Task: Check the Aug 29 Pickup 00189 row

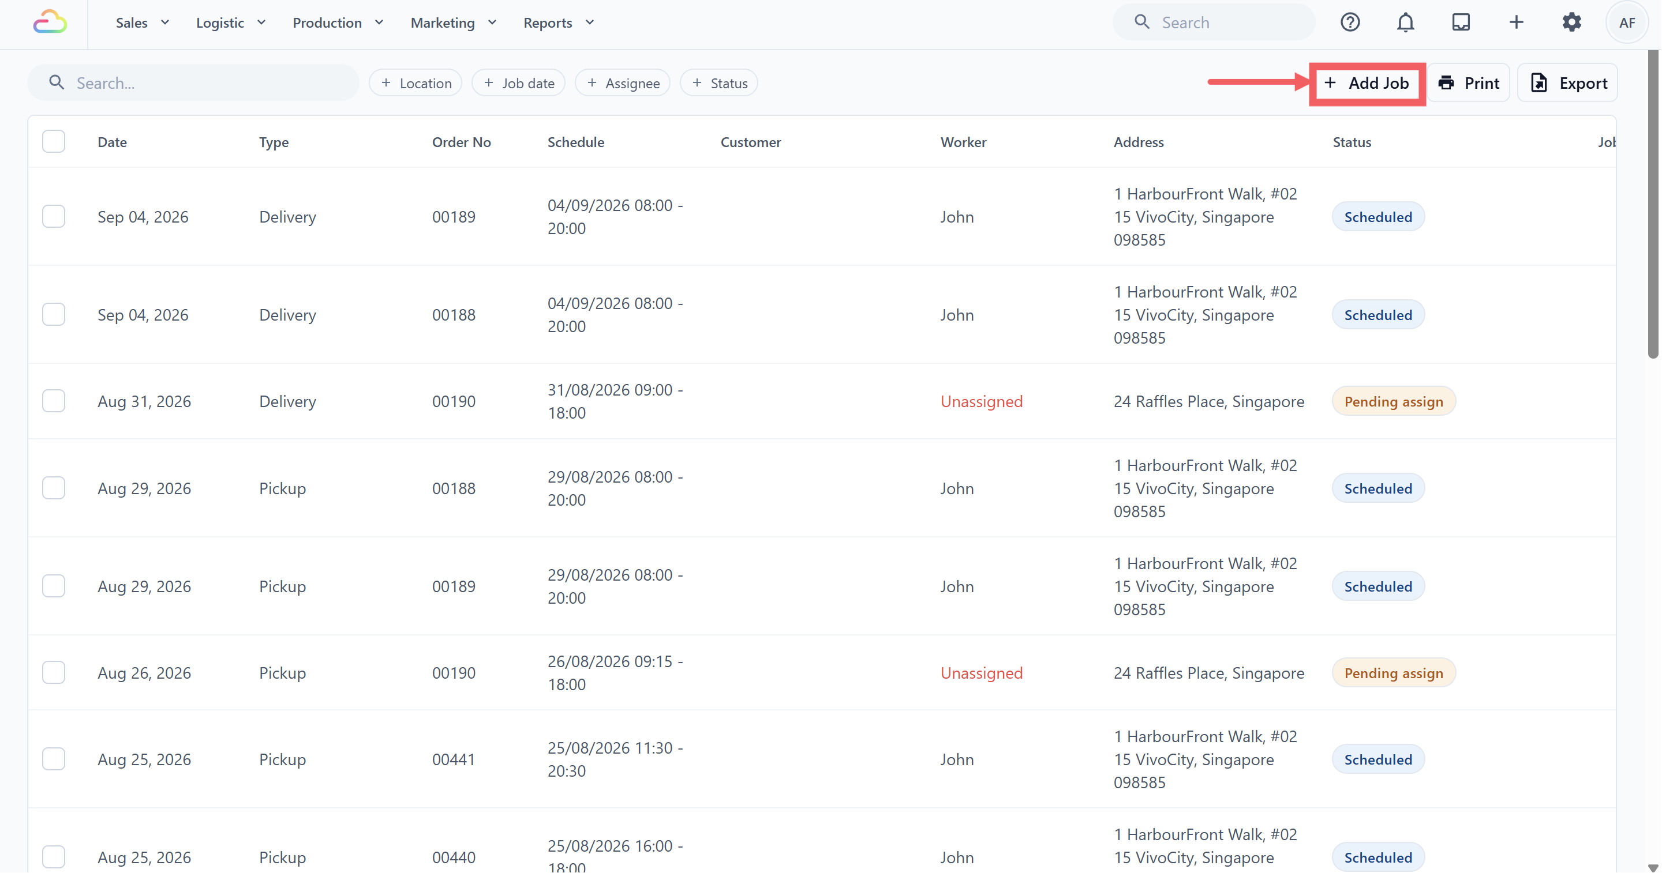Action: point(54,585)
